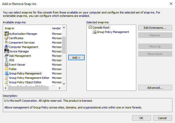
Task: Click the Certificates snap-in icon
Action: click(7, 38)
